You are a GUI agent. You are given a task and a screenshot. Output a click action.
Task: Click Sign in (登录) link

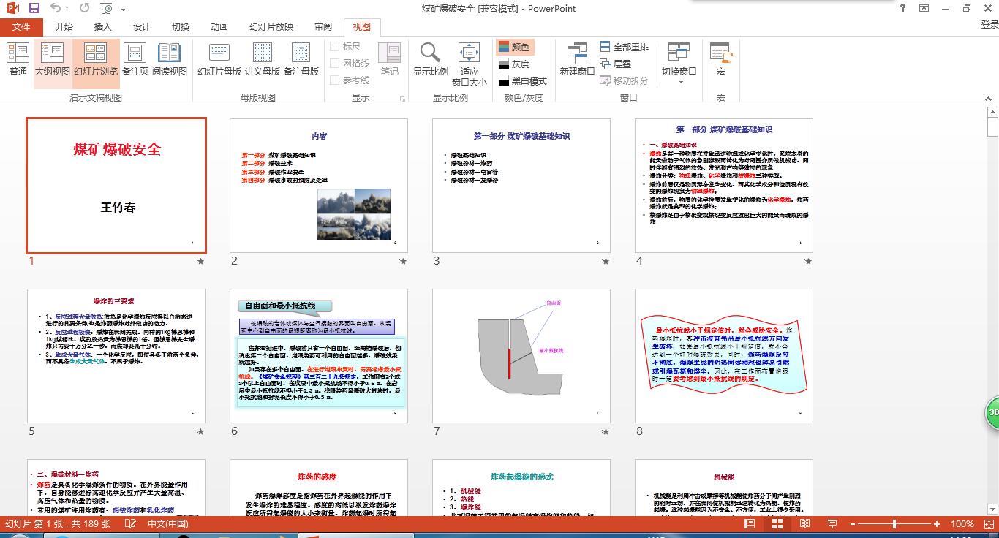tap(989, 25)
